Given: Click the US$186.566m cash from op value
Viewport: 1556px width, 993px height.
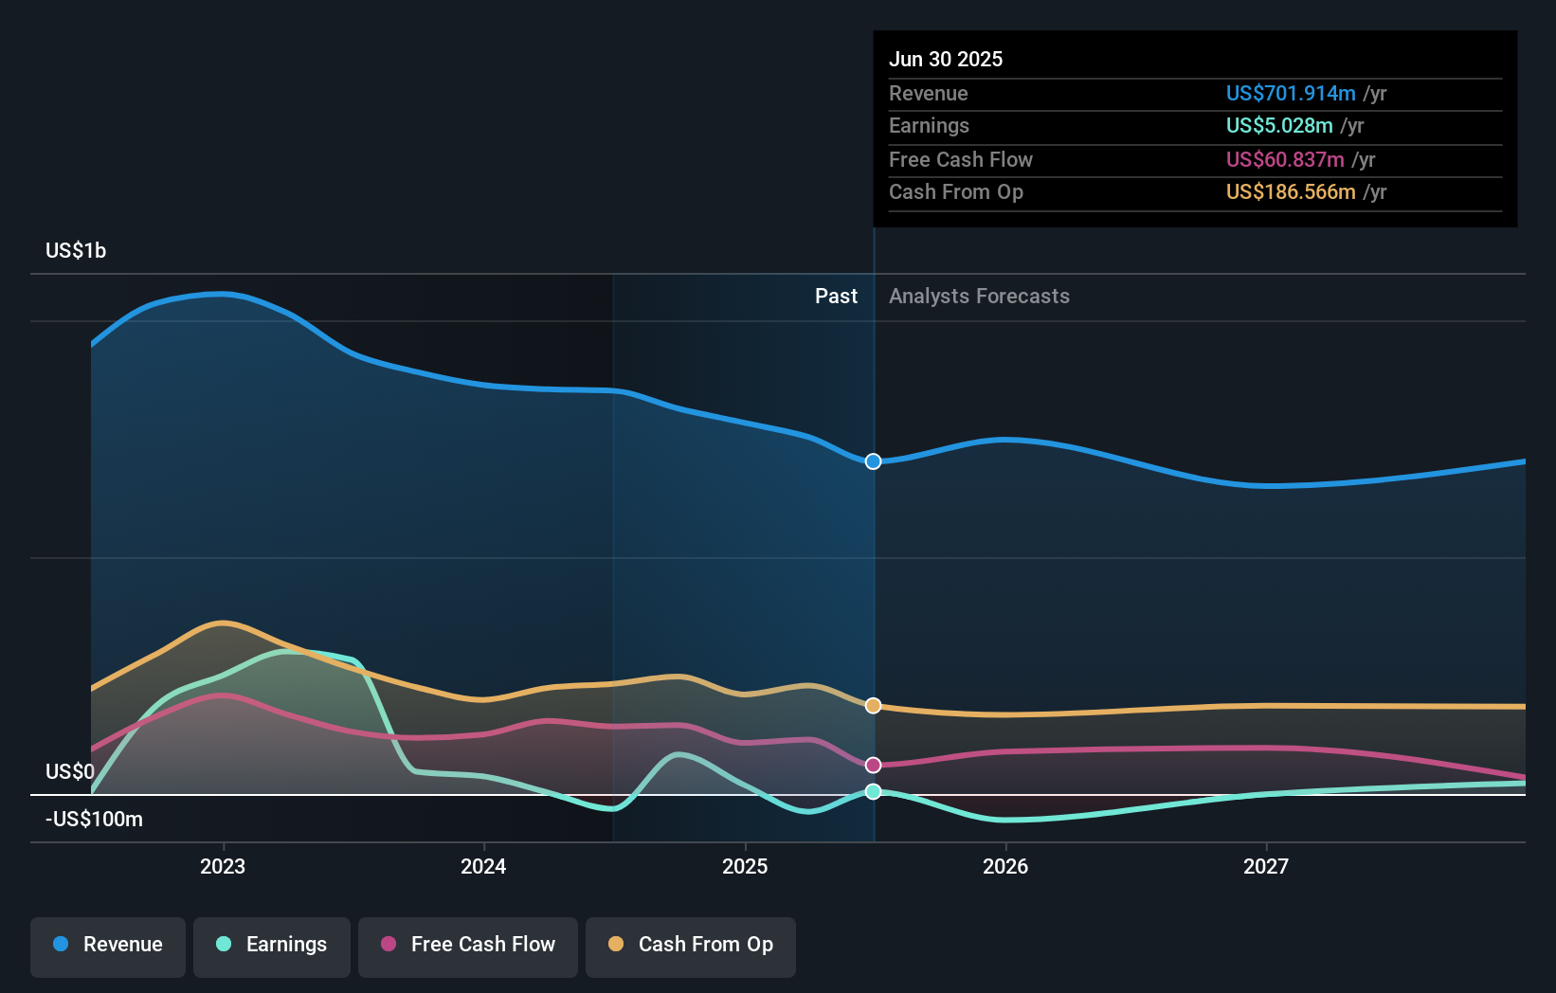Looking at the screenshot, I should [x=1291, y=191].
